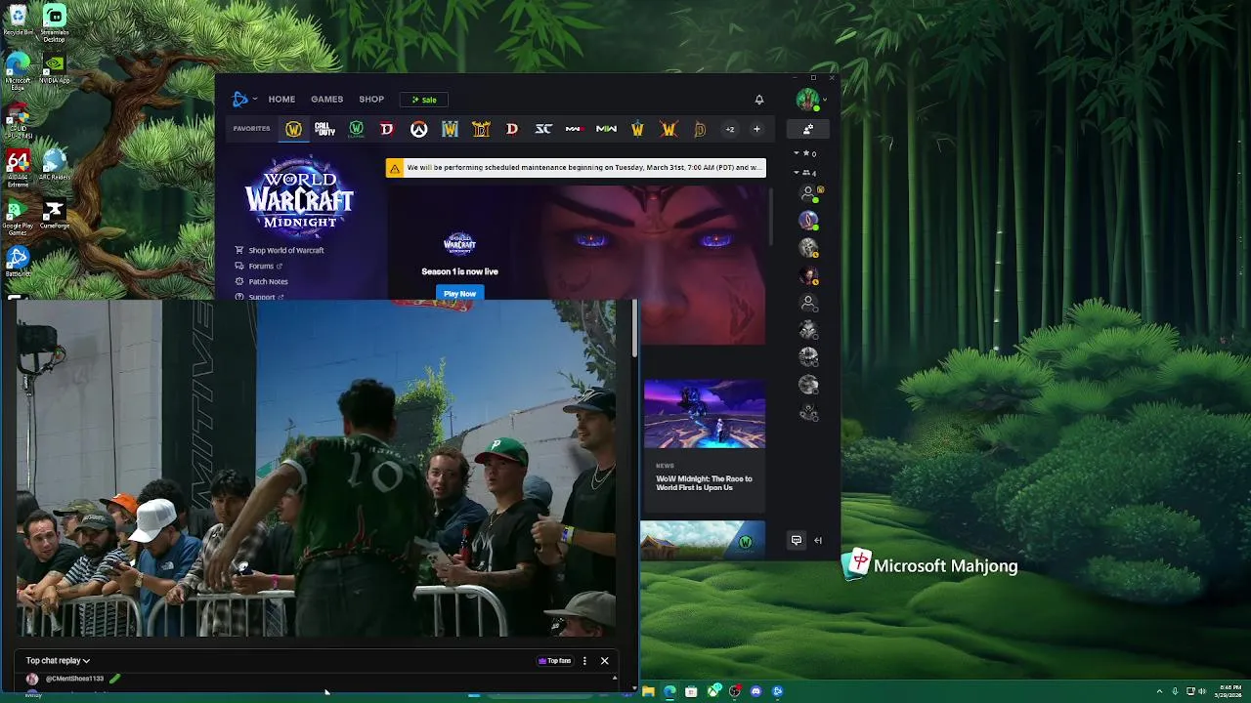The width and height of the screenshot is (1251, 703).
Task: Open the Patch Notes link
Action: pyautogui.click(x=261, y=281)
